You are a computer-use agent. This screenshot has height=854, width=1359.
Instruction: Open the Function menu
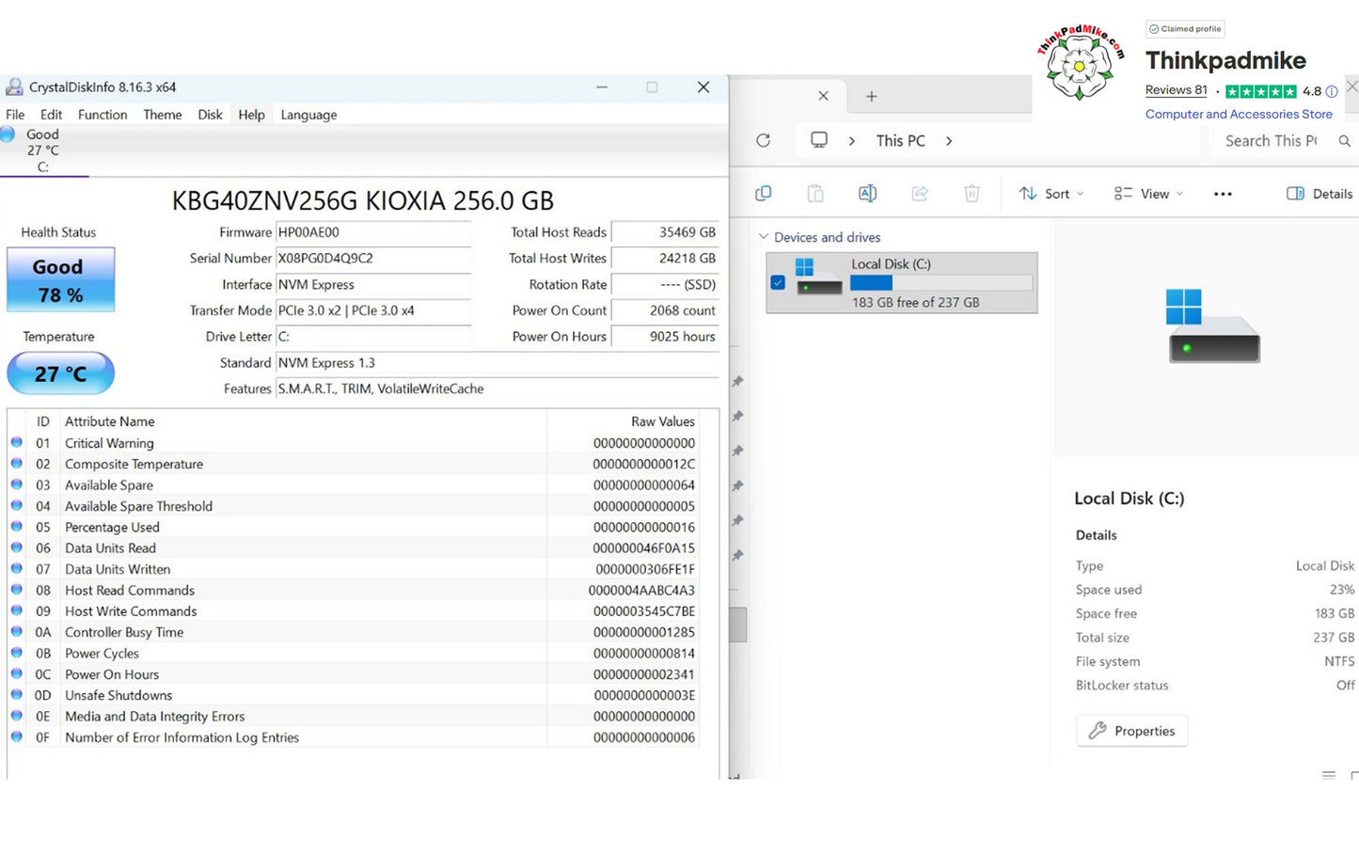[103, 115]
